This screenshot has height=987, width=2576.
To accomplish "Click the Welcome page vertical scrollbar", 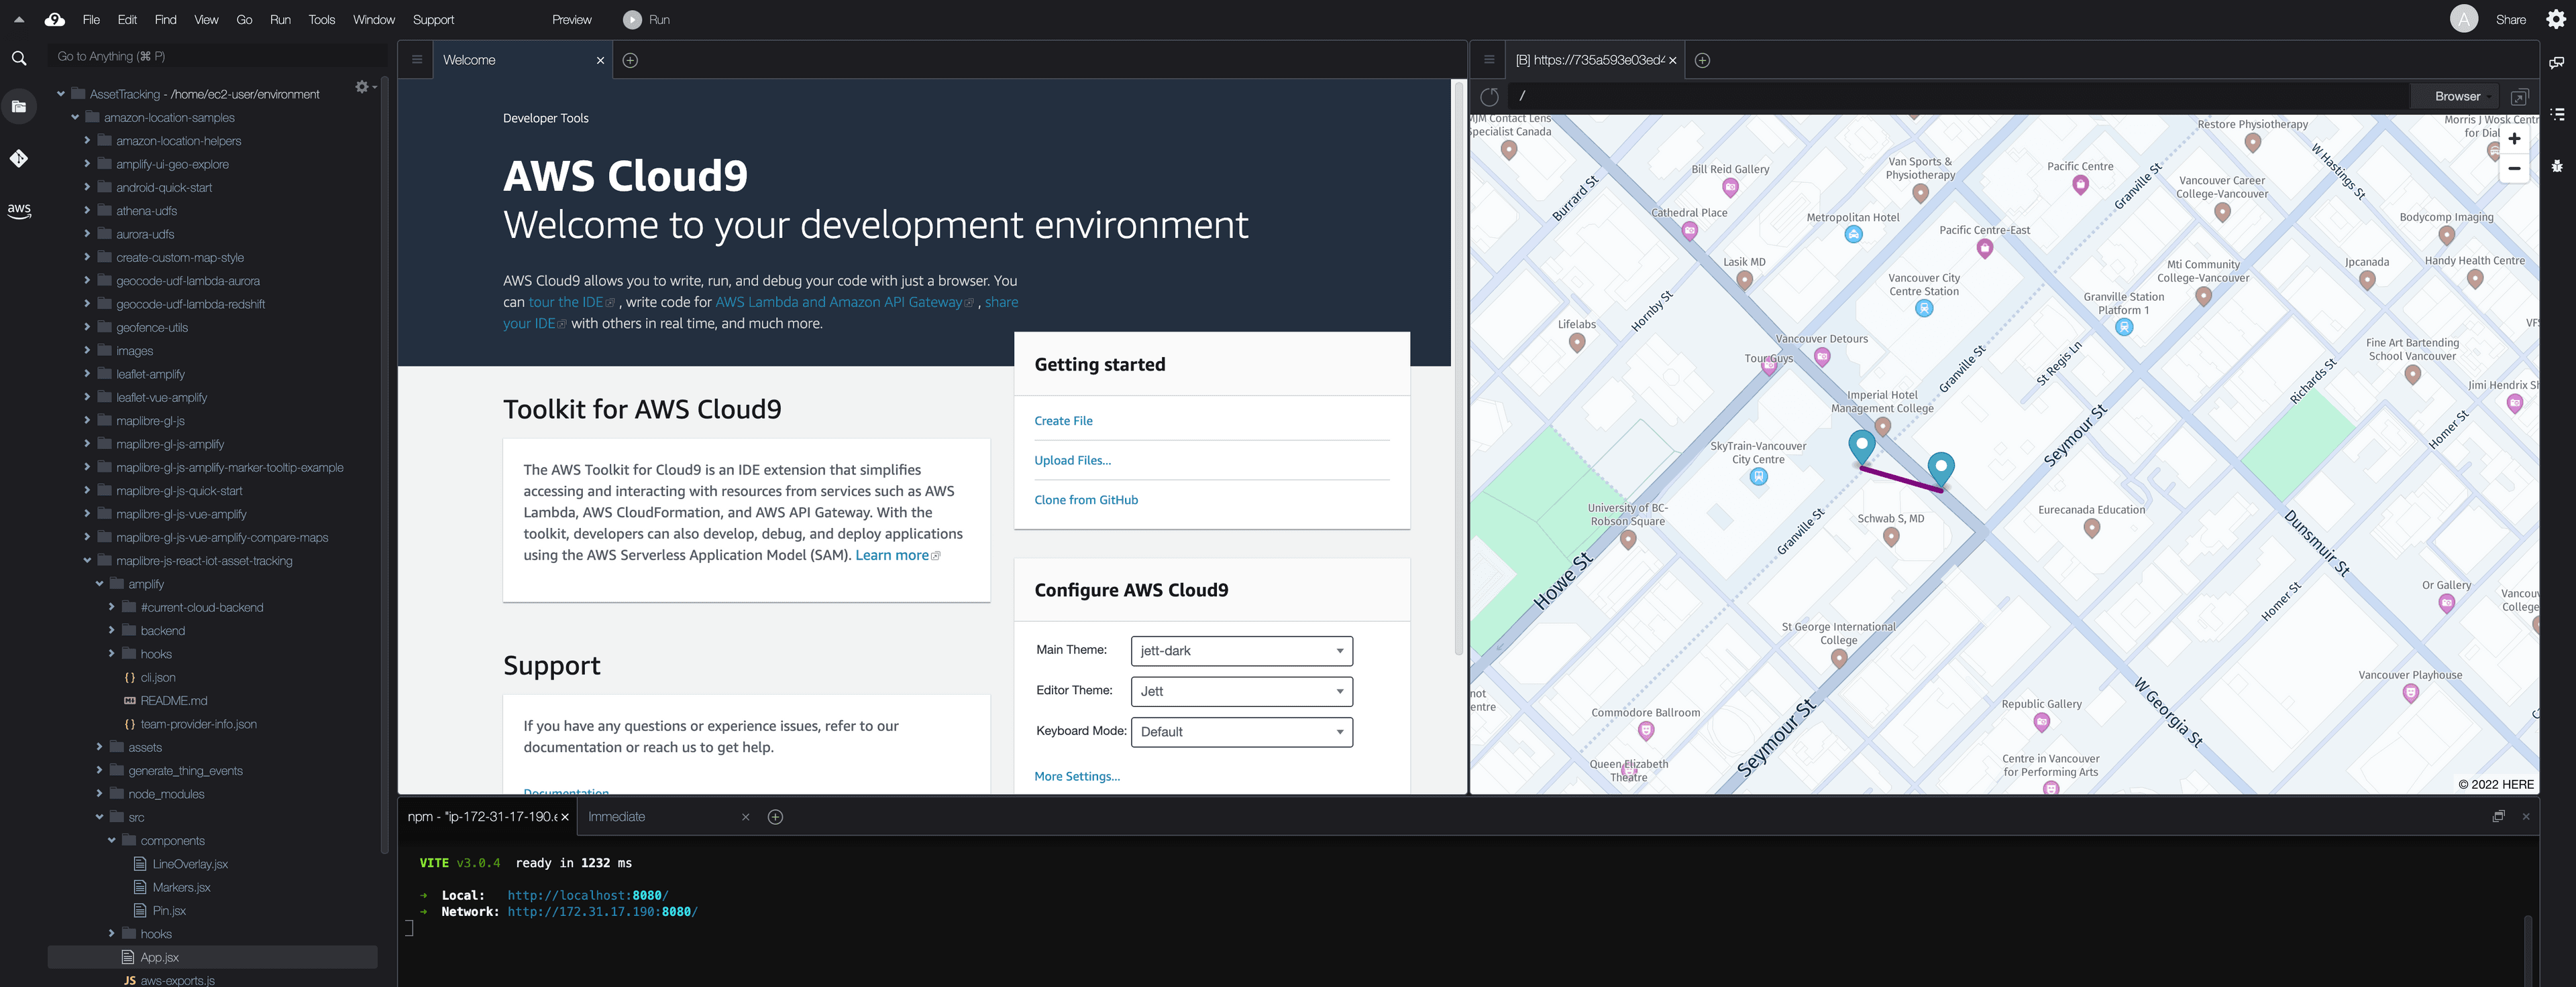I will pyautogui.click(x=1459, y=370).
